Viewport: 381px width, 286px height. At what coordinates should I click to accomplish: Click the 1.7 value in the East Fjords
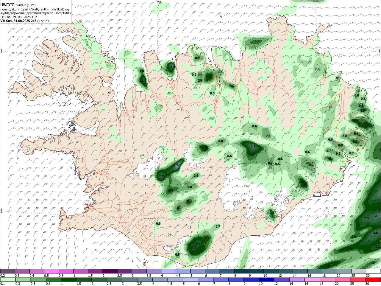pyautogui.click(x=362, y=125)
